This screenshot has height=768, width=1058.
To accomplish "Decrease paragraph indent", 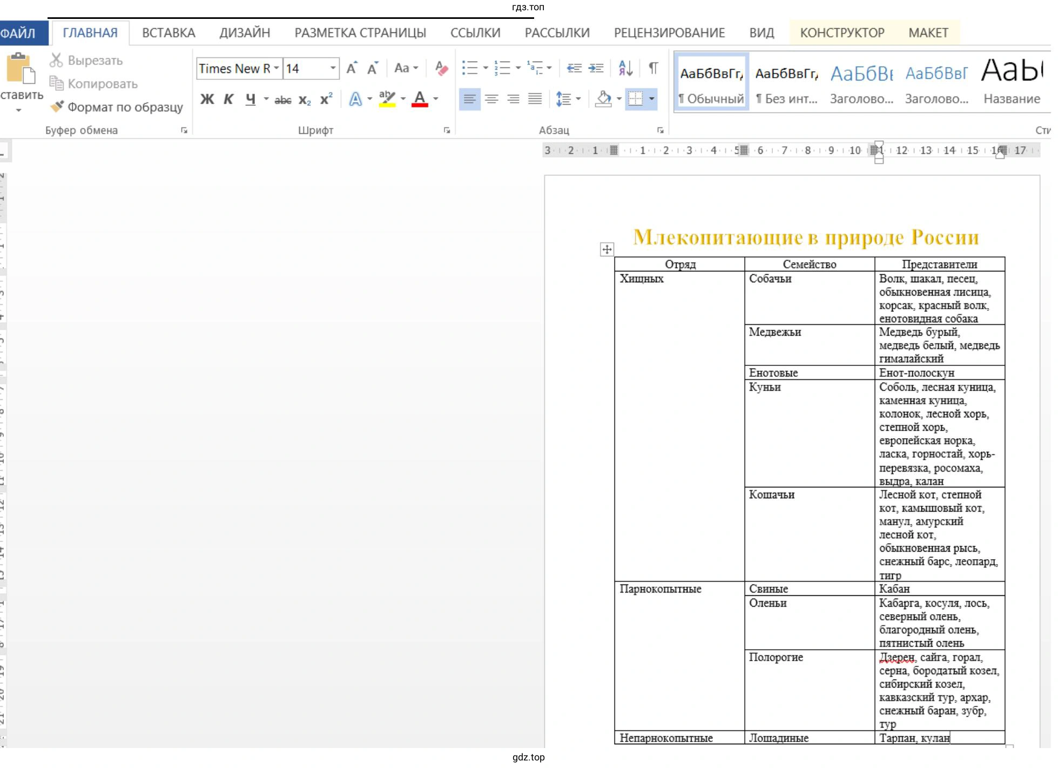I will (x=574, y=68).
